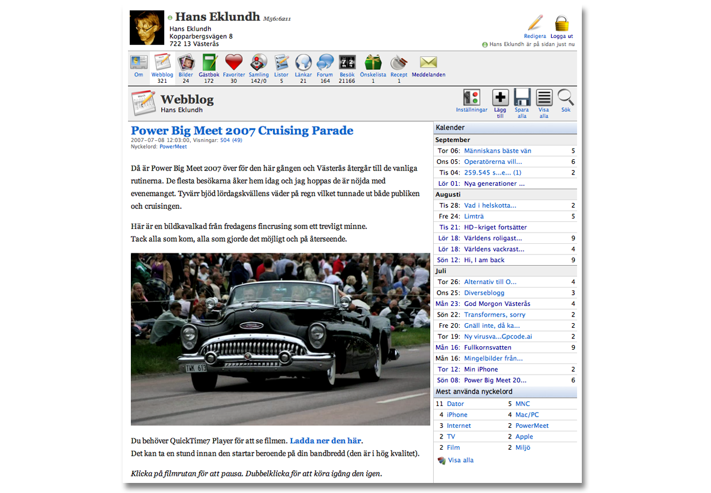Select the Apple keyword
Screen dimensions: 711x493
tap(524, 437)
